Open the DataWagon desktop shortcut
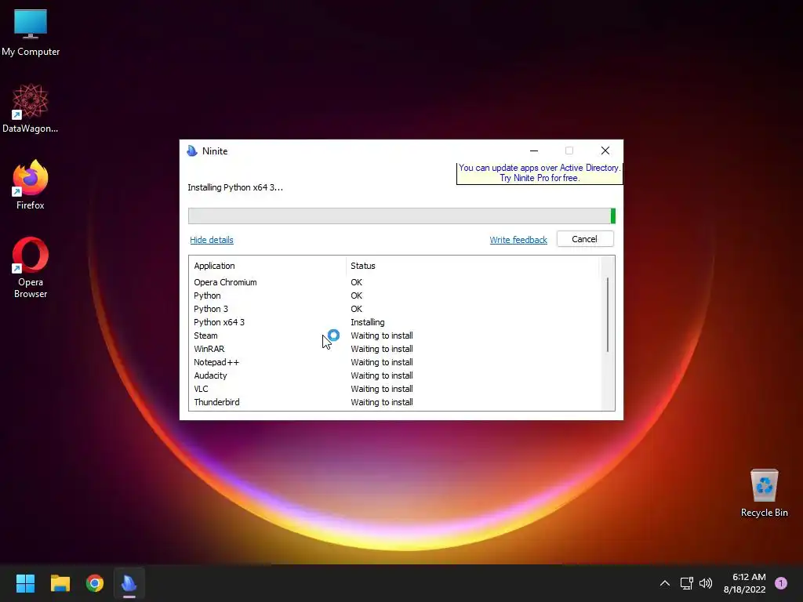 [31, 108]
